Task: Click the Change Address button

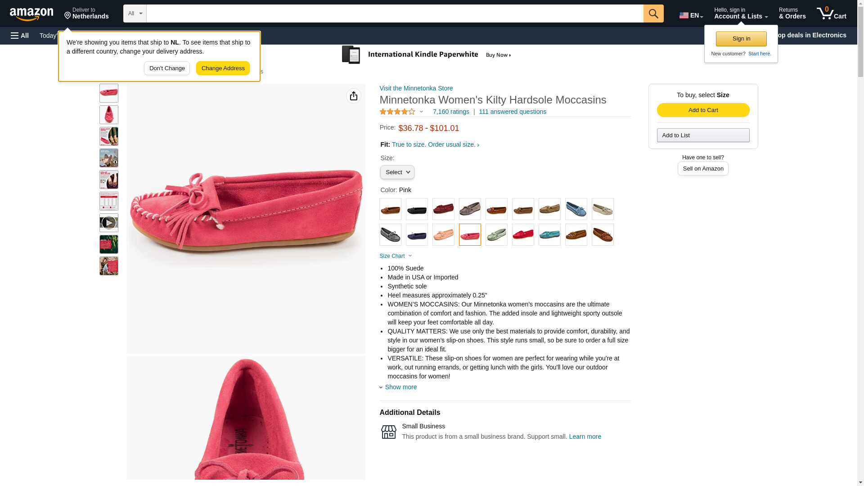Action: click(x=223, y=68)
